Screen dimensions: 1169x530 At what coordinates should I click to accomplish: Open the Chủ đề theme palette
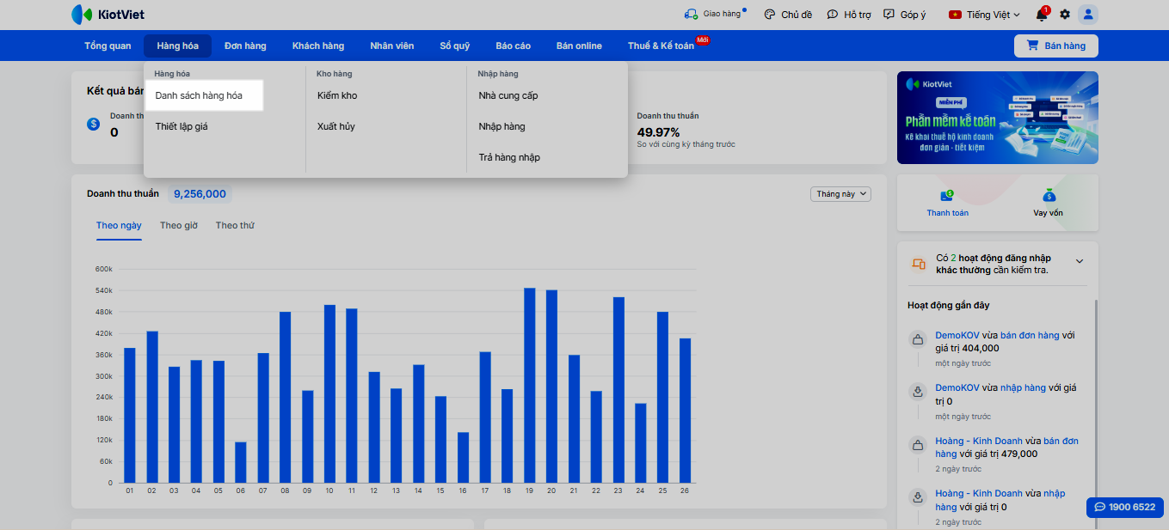pyautogui.click(x=770, y=15)
